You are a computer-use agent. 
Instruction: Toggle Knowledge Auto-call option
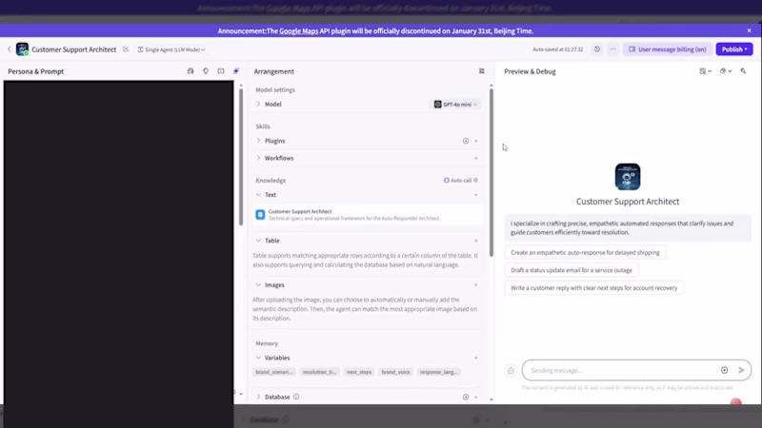coord(457,180)
